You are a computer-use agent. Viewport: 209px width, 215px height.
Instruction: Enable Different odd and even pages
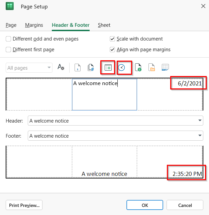click(8, 39)
